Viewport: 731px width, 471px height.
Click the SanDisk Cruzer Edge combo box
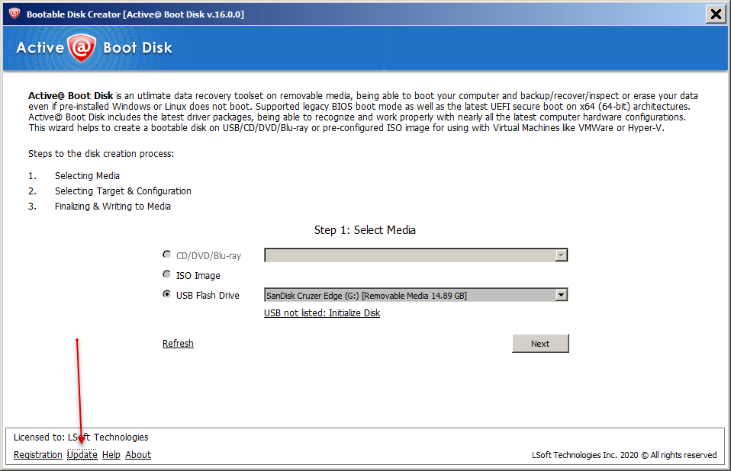pyautogui.click(x=416, y=295)
